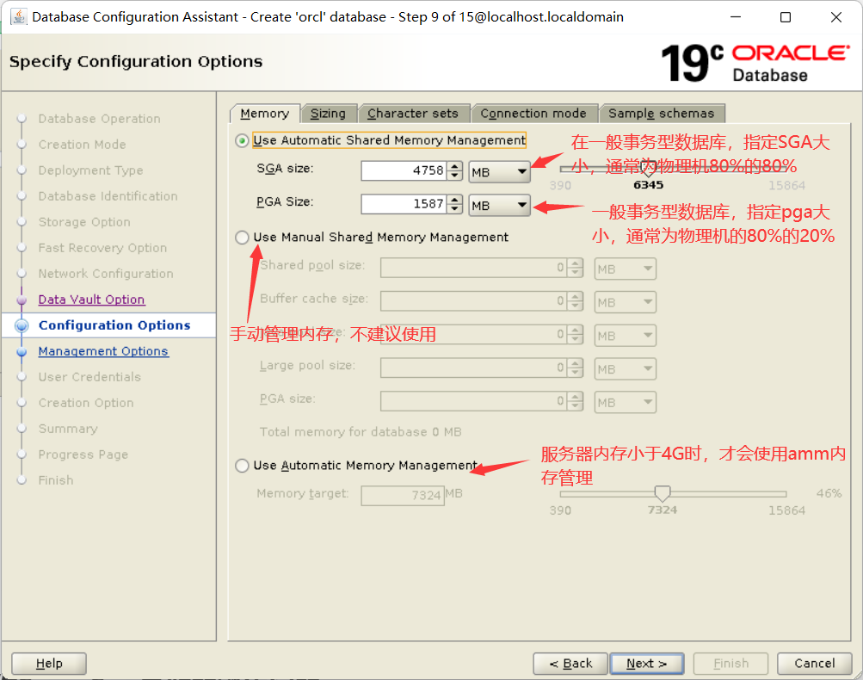Click the SGA size slider handle
The image size is (863, 680).
tap(649, 170)
